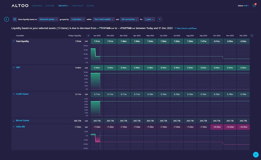Change the period via the 1 year dropdown
261x160 pixels.
pos(149,19)
